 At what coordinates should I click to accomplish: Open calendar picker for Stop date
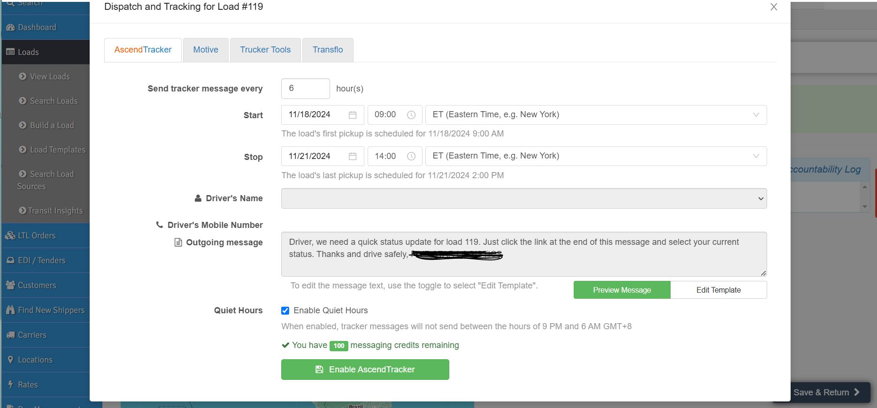[x=353, y=156]
